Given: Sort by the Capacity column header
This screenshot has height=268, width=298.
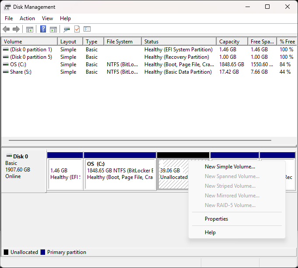Looking at the screenshot, I should [x=232, y=42].
